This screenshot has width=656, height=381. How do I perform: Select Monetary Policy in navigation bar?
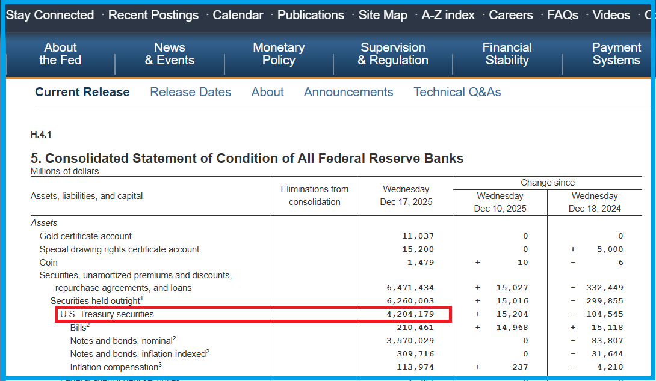(x=279, y=54)
